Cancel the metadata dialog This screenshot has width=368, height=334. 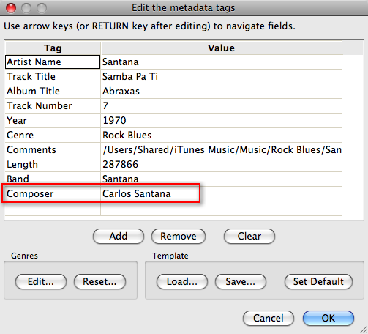click(269, 318)
